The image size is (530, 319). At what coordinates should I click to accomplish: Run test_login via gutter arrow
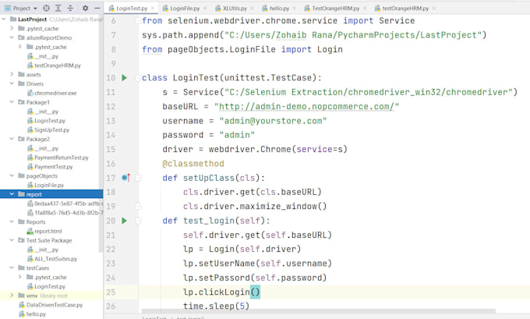point(125,221)
